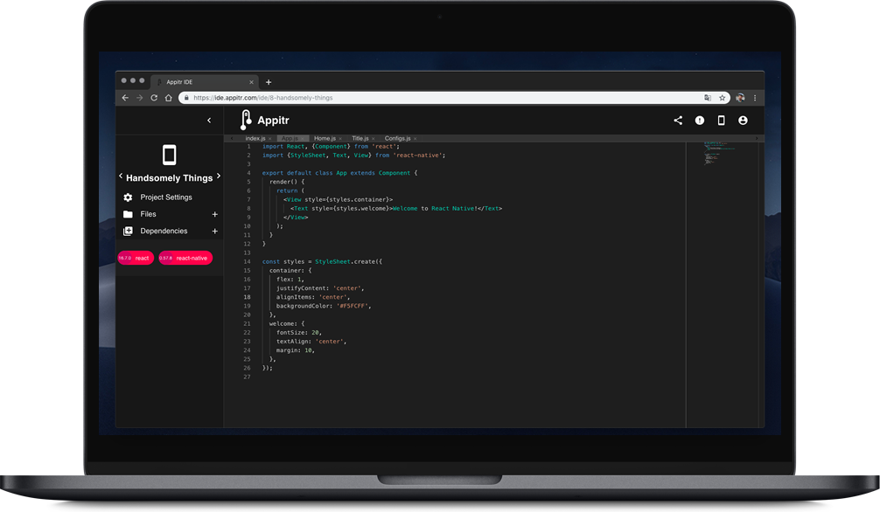Click the Dependencies library icon
Screen dimensions: 880x512
point(128,231)
